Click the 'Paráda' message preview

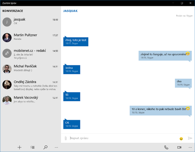(x=17, y=39)
